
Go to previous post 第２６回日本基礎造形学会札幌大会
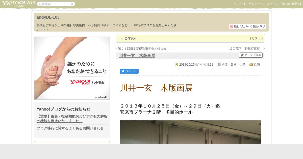coord(143,49)
